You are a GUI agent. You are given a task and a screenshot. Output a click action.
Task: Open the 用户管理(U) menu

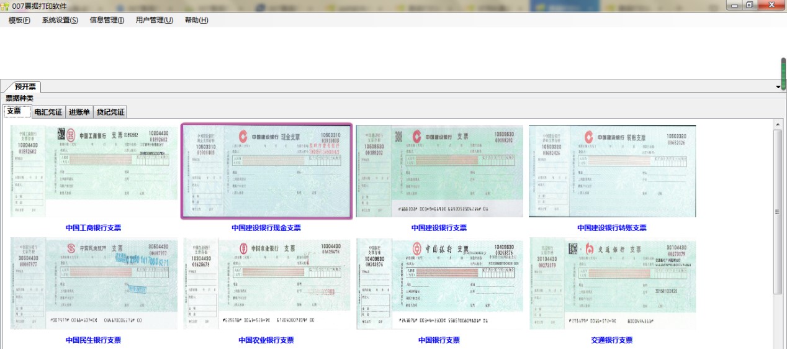click(155, 20)
